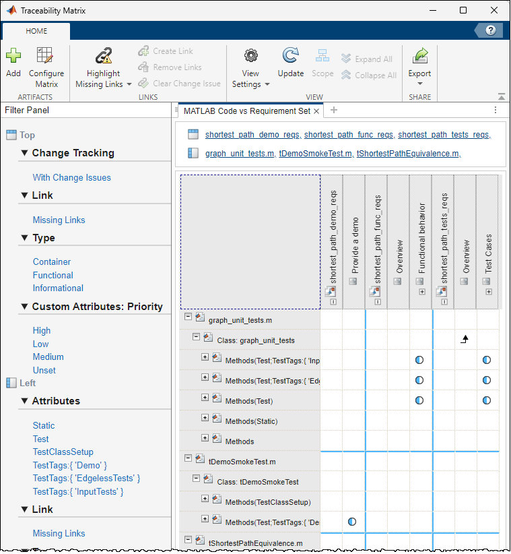Open the three-dot matrix options menu
The width and height of the screenshot is (511, 554).
tap(496, 111)
